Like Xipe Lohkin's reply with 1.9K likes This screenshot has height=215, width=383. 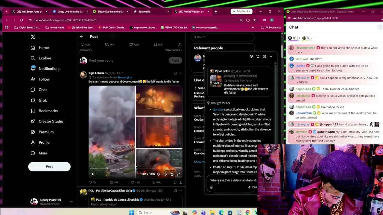[136, 182]
